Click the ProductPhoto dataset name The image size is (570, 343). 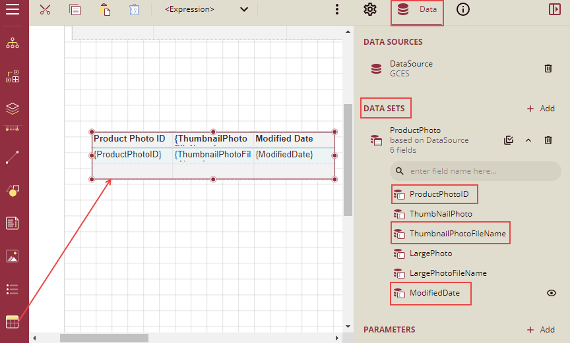pyautogui.click(x=415, y=130)
